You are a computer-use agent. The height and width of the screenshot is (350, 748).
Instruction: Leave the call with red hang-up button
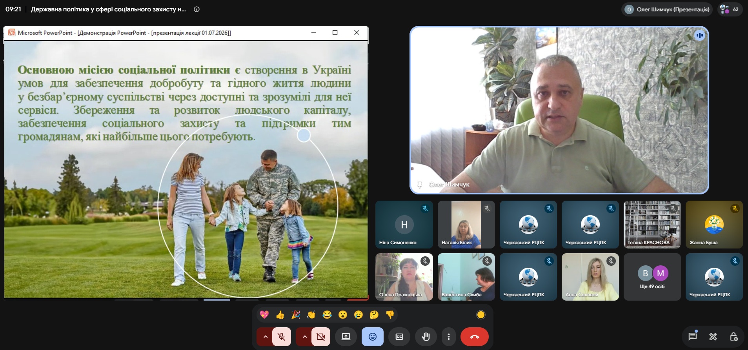[475, 337]
